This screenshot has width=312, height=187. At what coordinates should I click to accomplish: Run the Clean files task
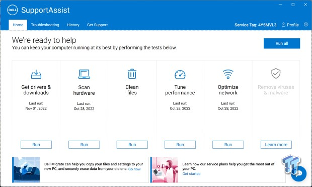pyautogui.click(x=132, y=145)
